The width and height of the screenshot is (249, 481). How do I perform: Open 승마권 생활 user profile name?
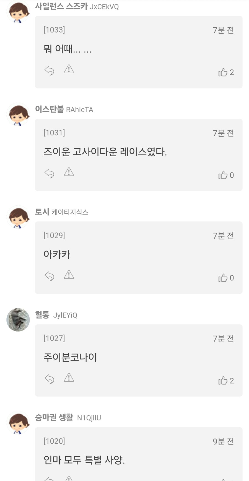click(54, 417)
